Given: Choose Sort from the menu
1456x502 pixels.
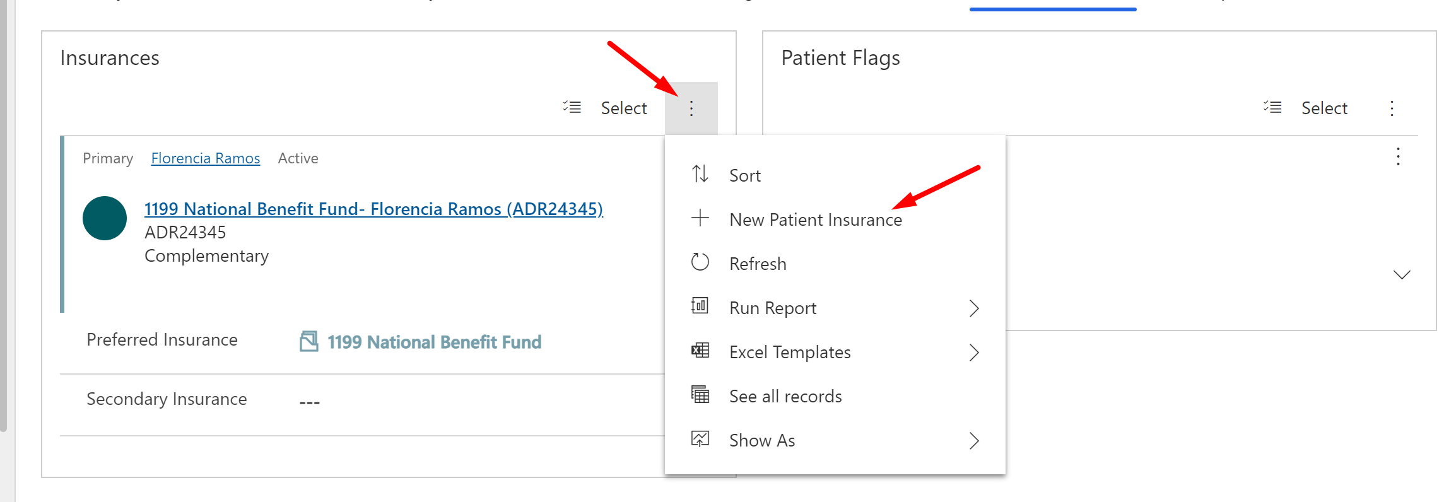Looking at the screenshot, I should tap(835, 175).
